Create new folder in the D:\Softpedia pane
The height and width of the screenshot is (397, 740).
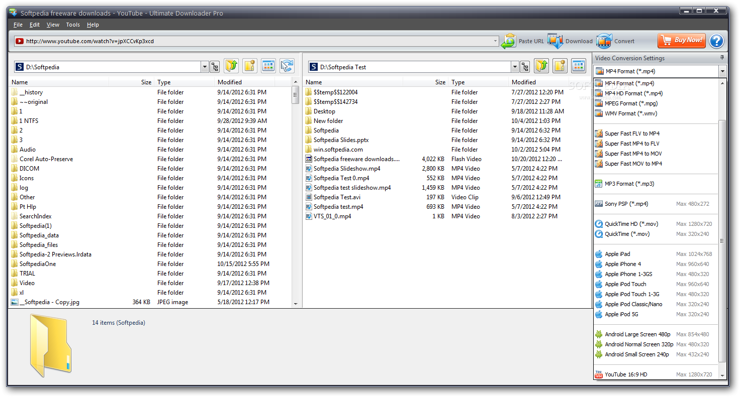coord(250,66)
